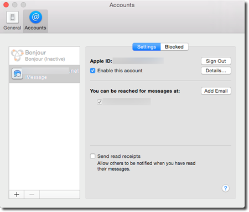
Task: Click the 'Apple ID:' label
Action: (101, 61)
